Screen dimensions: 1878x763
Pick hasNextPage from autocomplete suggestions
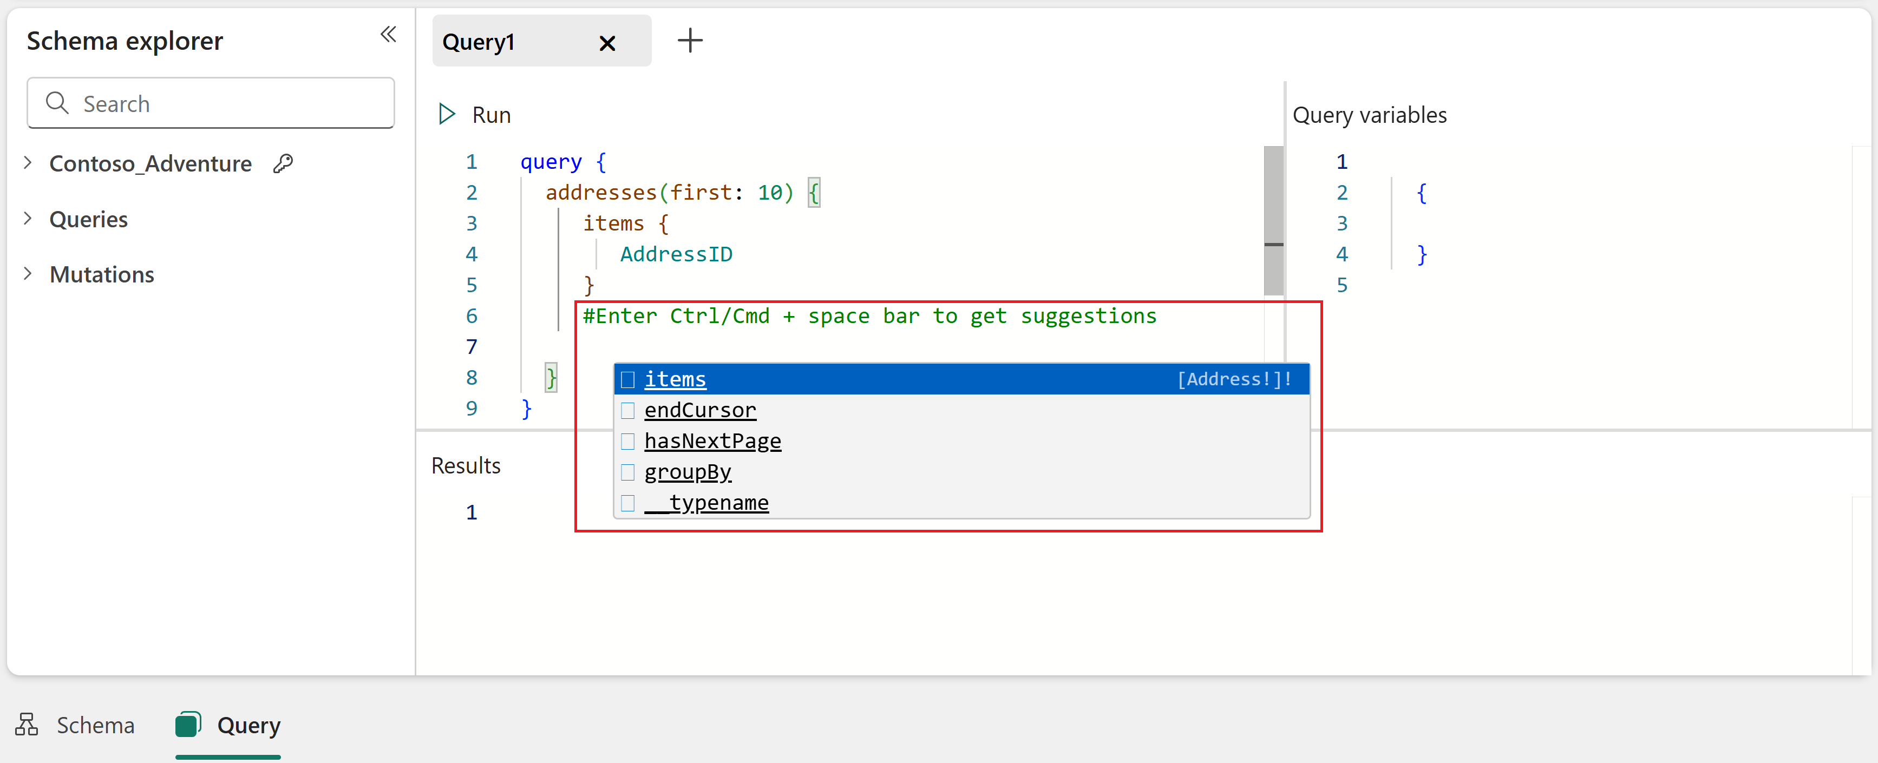pos(712,441)
